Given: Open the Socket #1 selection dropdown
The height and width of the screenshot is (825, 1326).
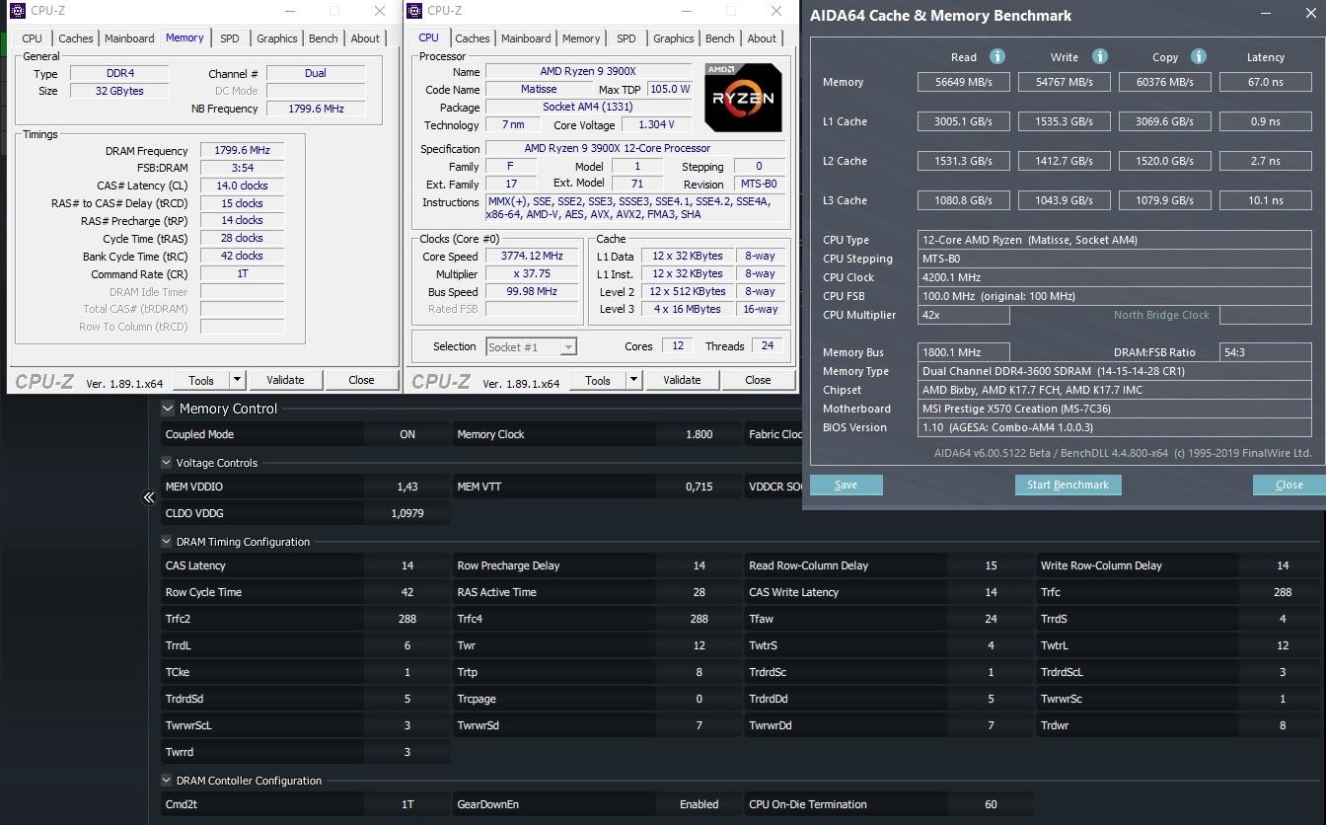Looking at the screenshot, I should [567, 346].
